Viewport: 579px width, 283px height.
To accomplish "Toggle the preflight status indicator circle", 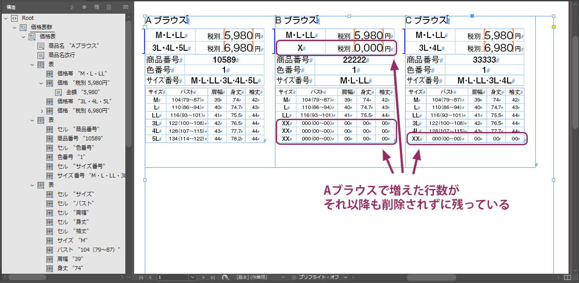I will pos(293,278).
